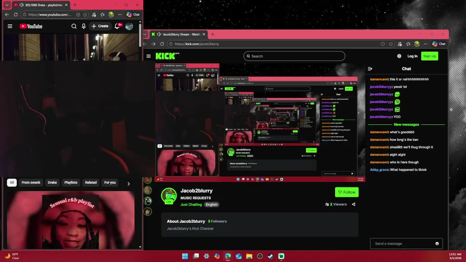Open the YouTube hamburger guide menu
466x262 pixels.
pos(10,26)
